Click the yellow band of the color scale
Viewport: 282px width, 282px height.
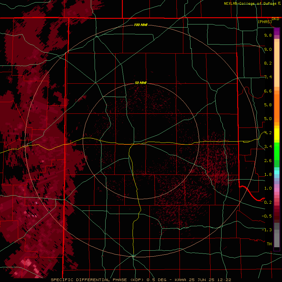pos(277,134)
